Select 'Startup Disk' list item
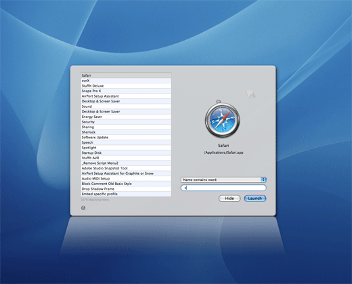Screen dimensions: 352x284 point(126,153)
